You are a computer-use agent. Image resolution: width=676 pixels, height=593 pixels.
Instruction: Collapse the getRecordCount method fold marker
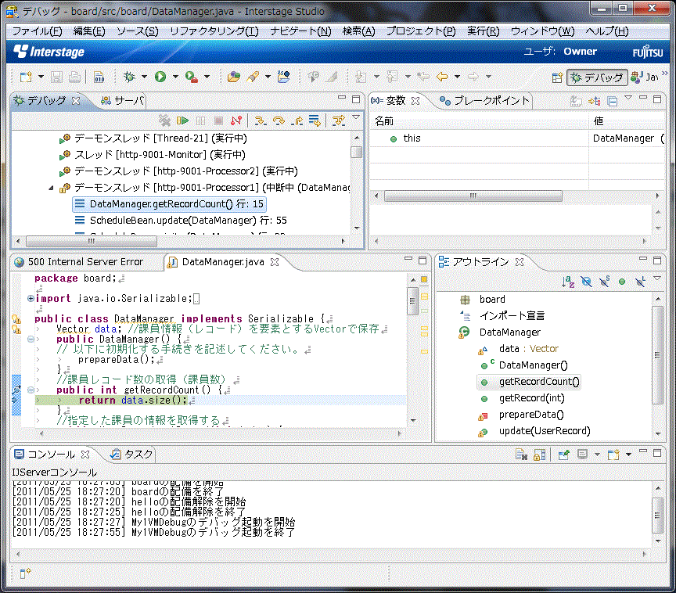coord(31,390)
